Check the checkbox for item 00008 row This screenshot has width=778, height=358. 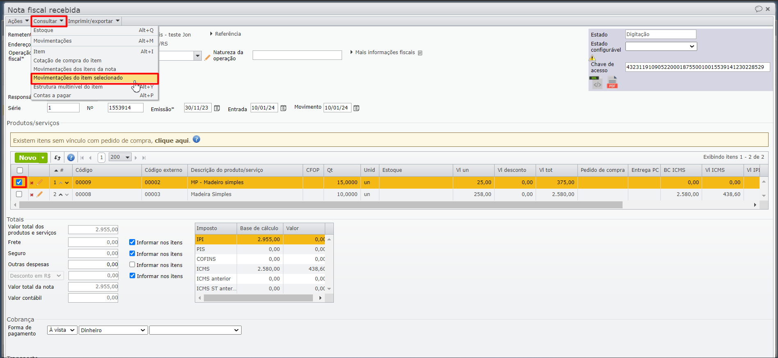point(19,194)
